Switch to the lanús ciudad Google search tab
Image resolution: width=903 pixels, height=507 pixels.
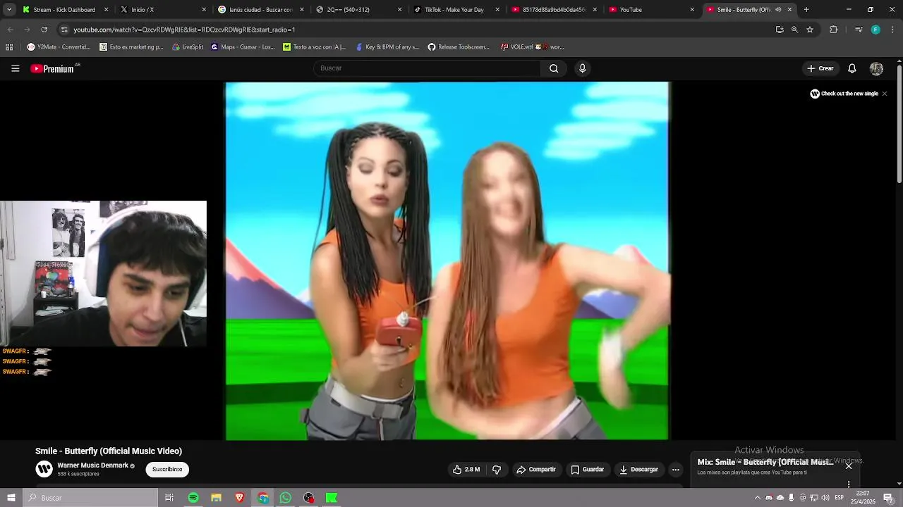click(261, 10)
